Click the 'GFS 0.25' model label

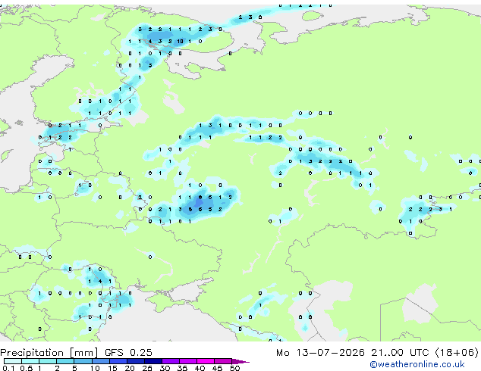pyautogui.click(x=128, y=353)
